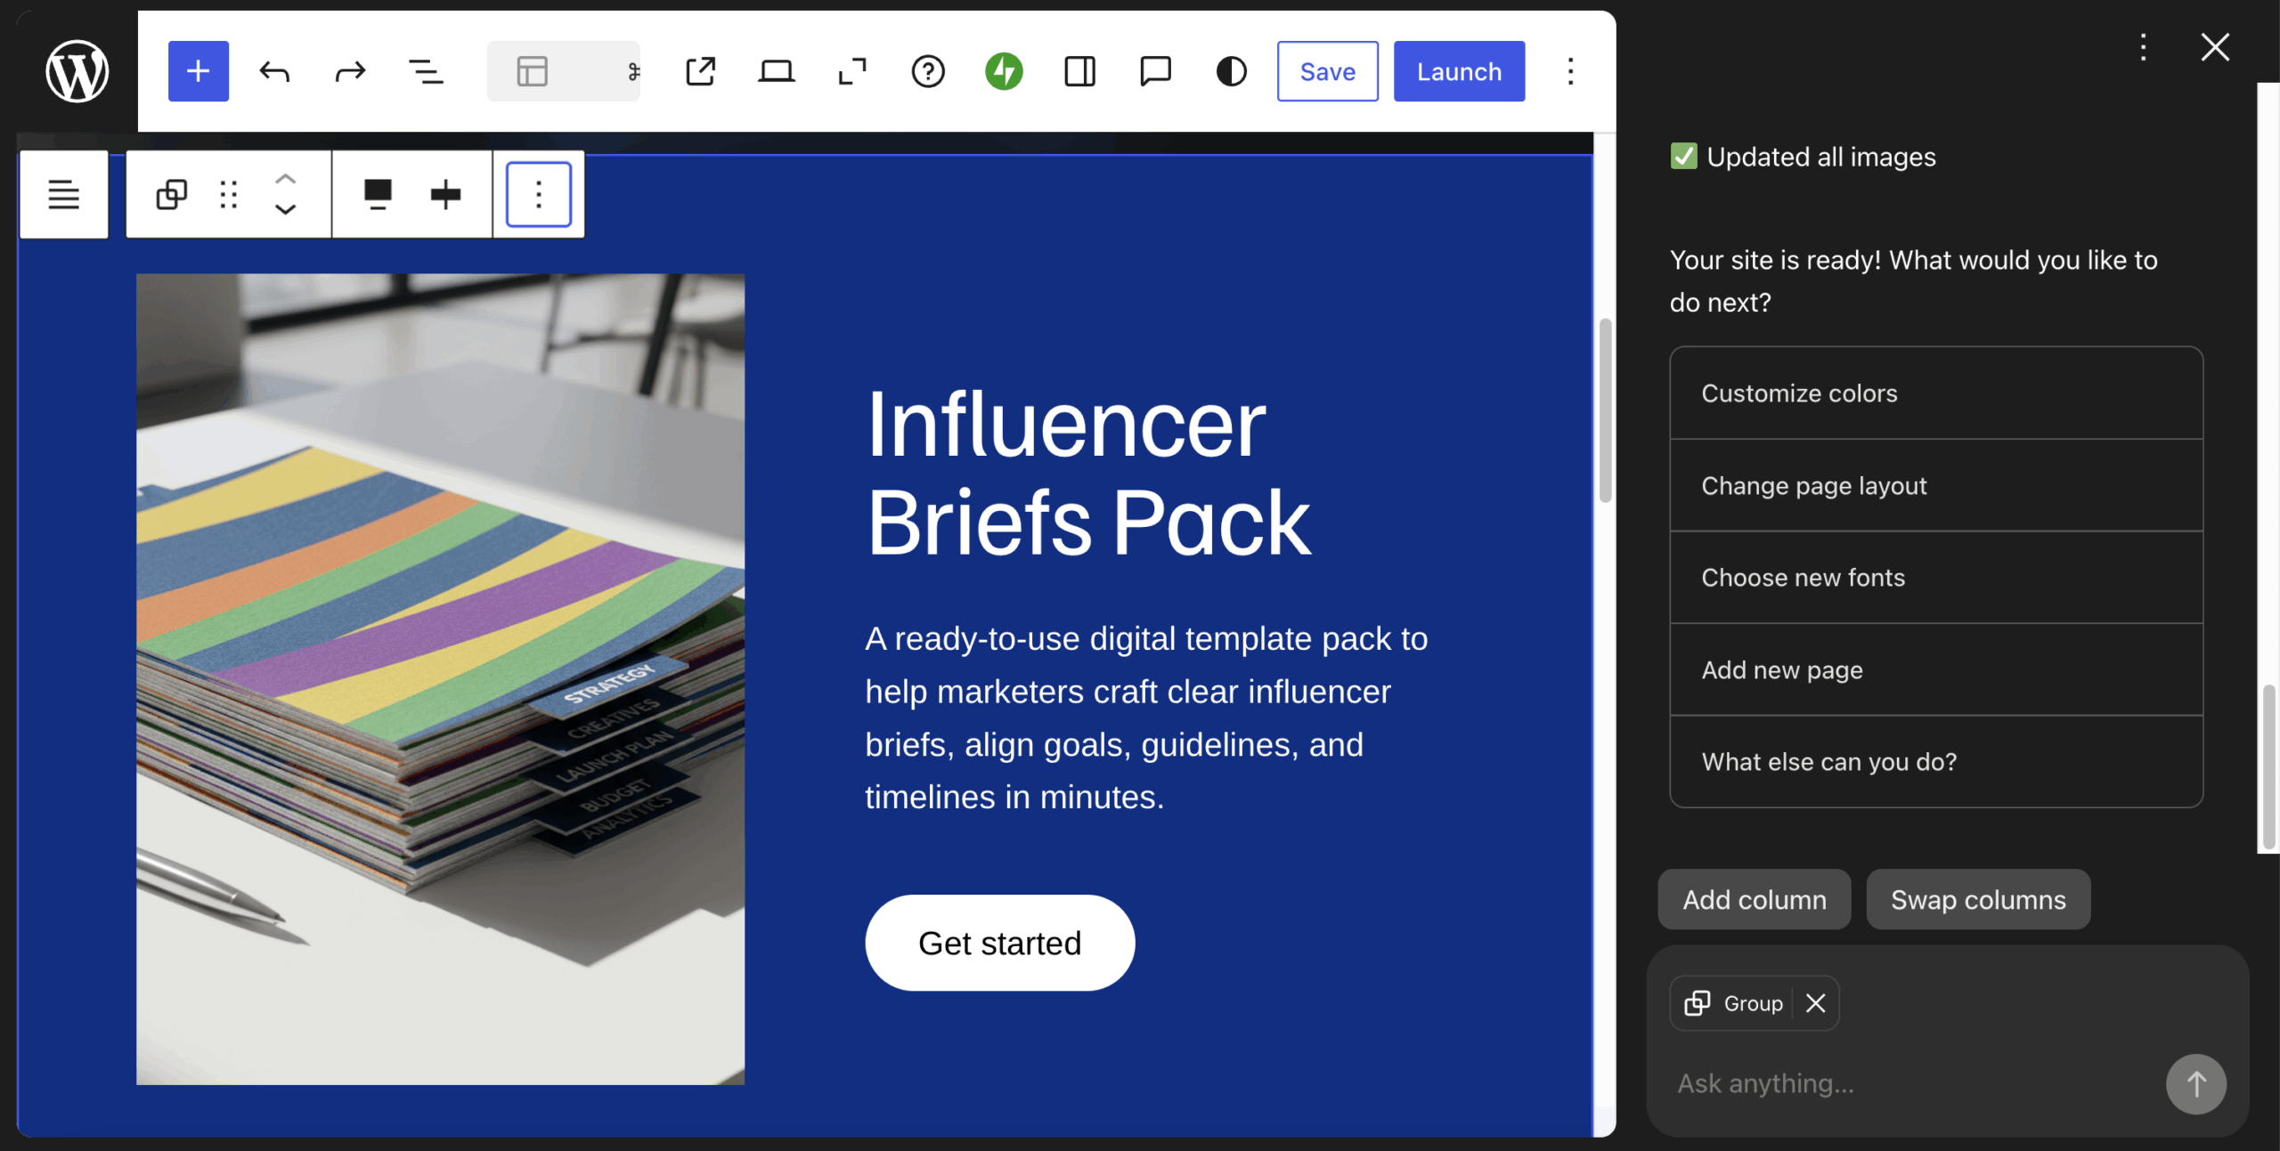Toggle the Settings sidebar panel
Screen dimensions: 2280x1151
pos(1079,71)
